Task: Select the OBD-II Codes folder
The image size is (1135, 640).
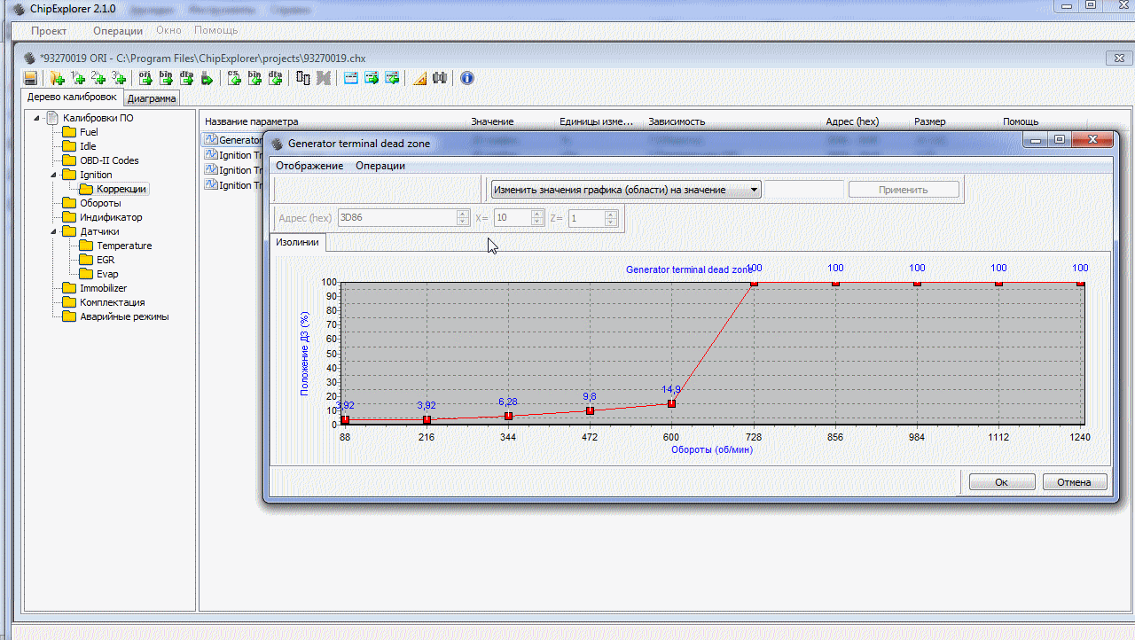Action: (x=109, y=160)
